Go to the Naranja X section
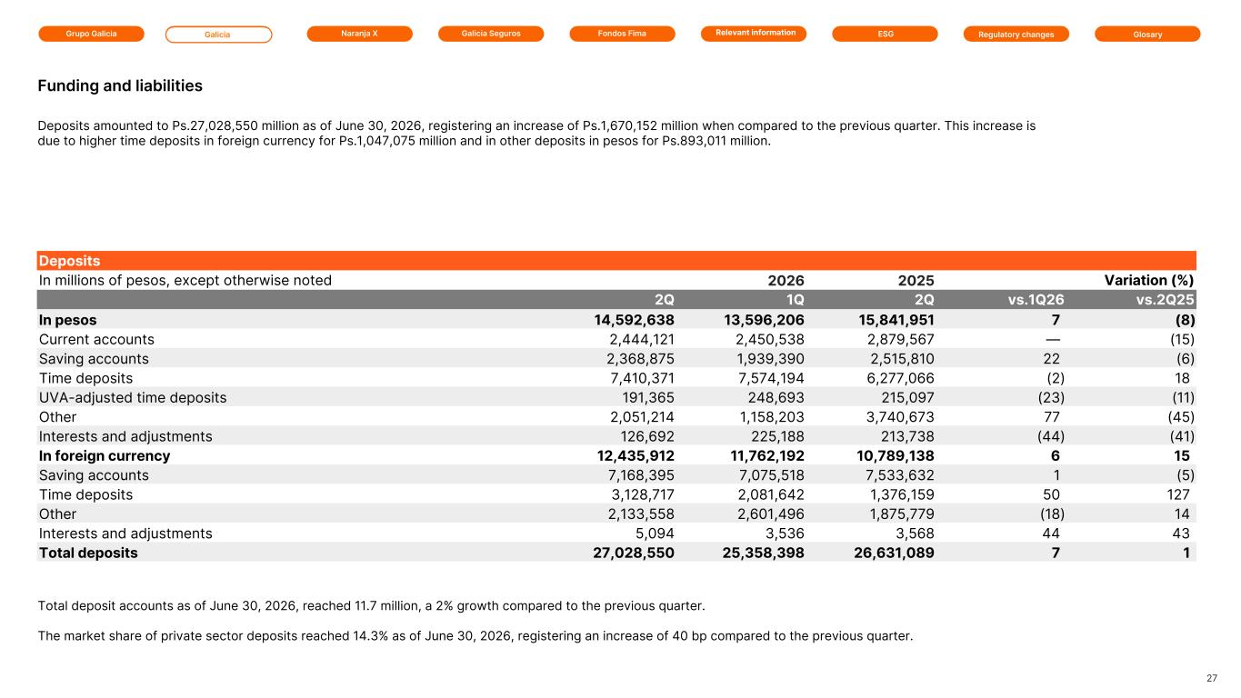The height and width of the screenshot is (698, 1241). pos(360,34)
